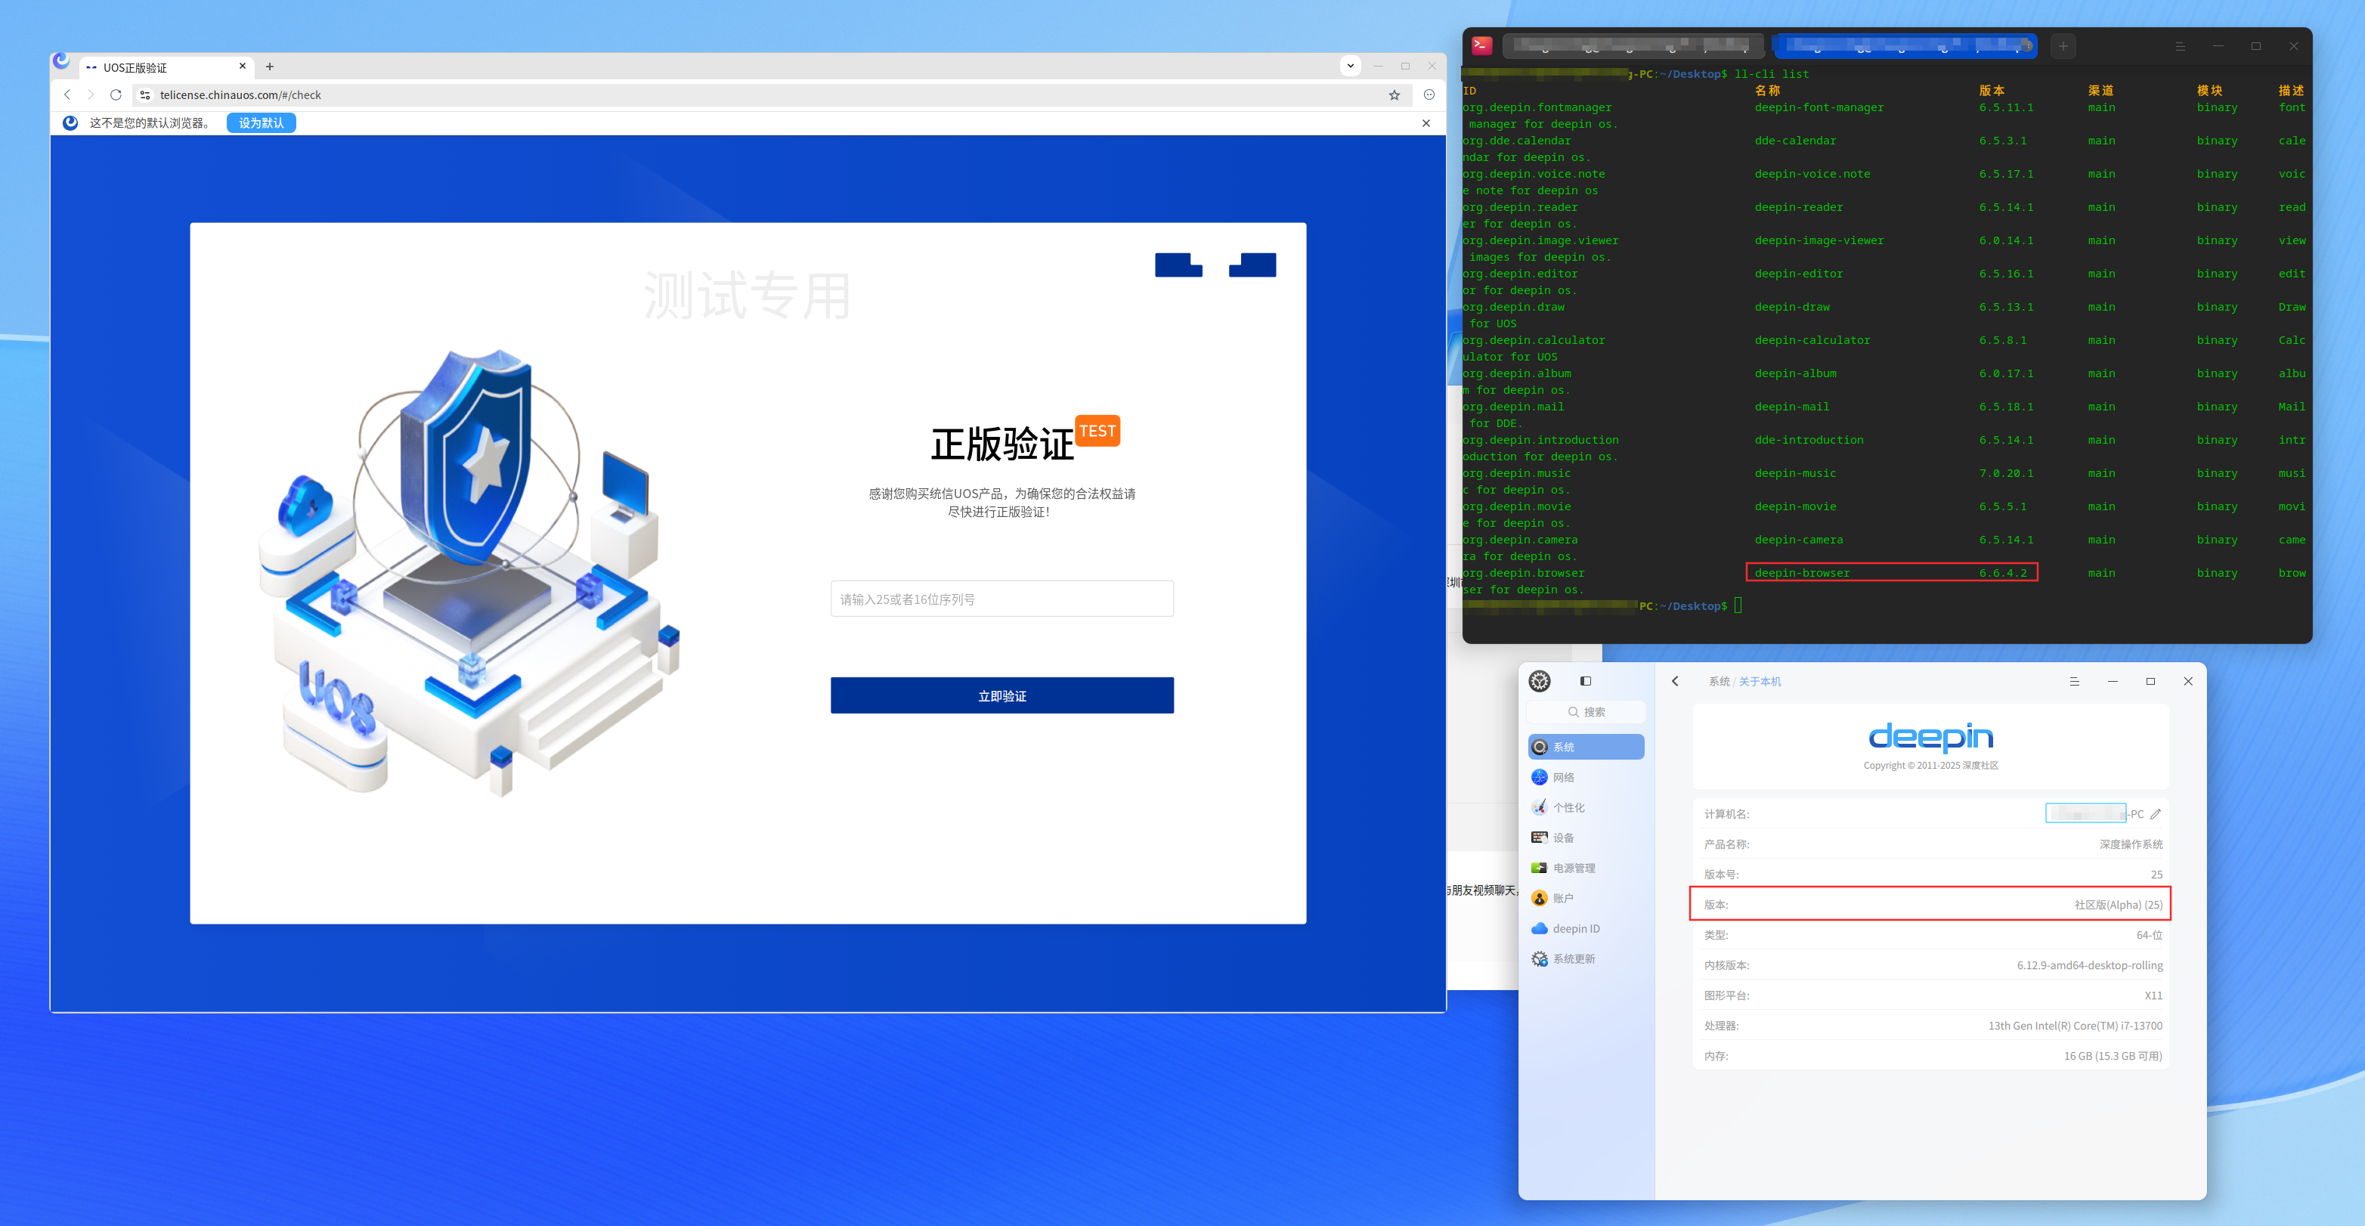Switch to the highlighted second terminal tab
Viewport: 2365px width, 1226px height.
pos(1905,46)
